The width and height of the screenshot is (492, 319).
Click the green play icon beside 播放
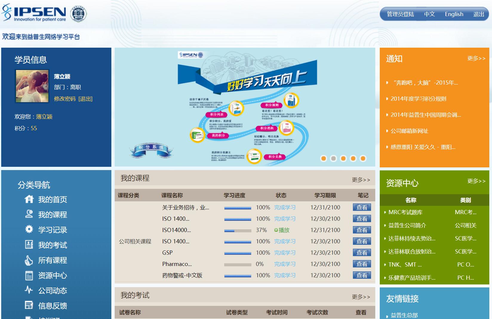276,230
